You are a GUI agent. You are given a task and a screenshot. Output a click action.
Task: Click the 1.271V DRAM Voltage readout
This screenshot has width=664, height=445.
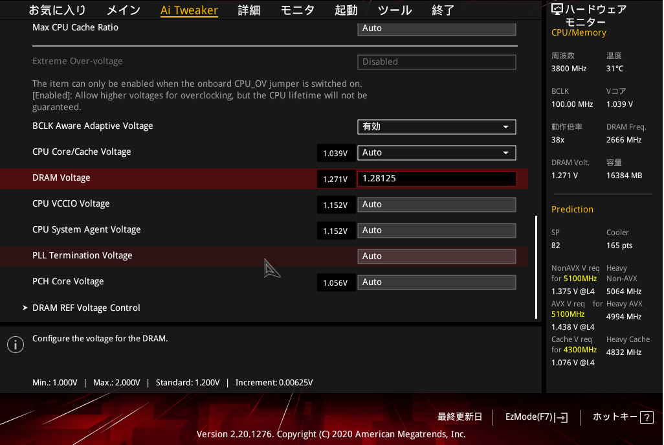point(336,179)
